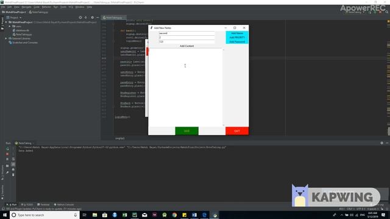Toggle scroll to end icon in Run console
The width and height of the screenshot is (390, 219).
(13, 164)
